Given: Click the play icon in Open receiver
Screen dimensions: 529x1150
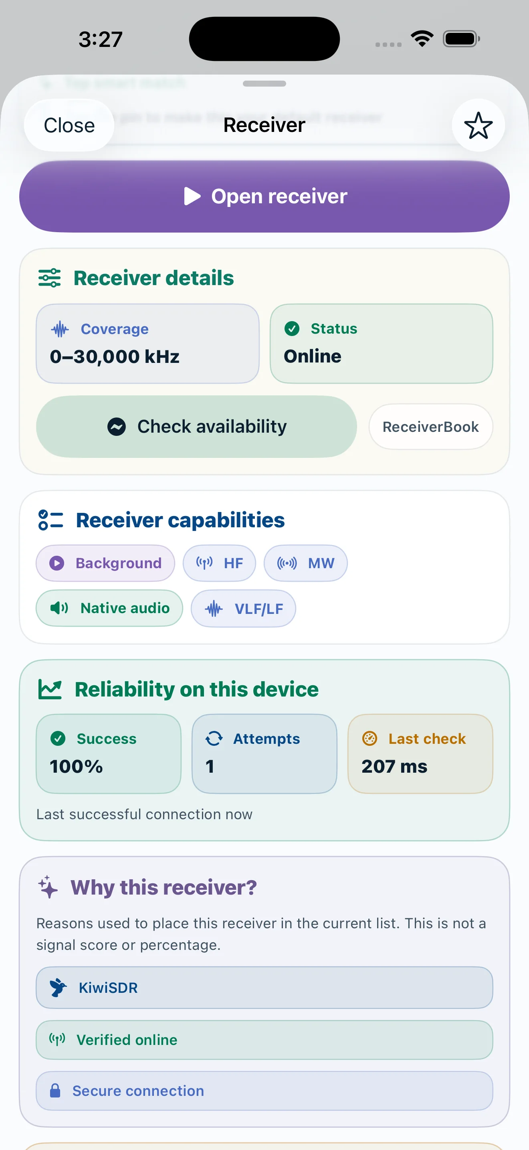Looking at the screenshot, I should (192, 196).
